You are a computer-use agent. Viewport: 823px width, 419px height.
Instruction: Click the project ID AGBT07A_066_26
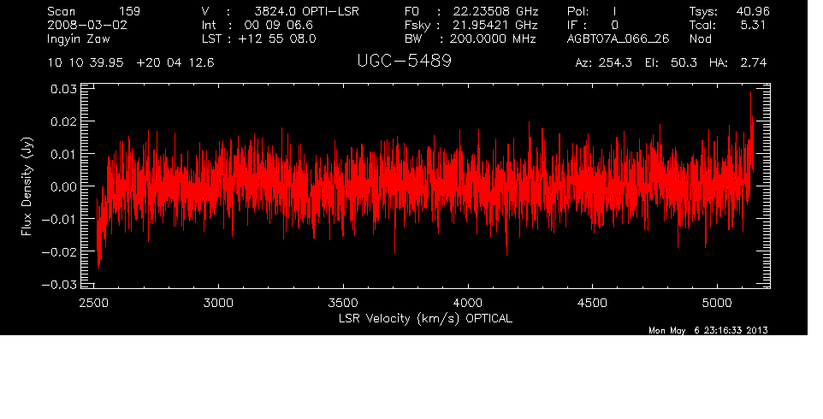[618, 39]
